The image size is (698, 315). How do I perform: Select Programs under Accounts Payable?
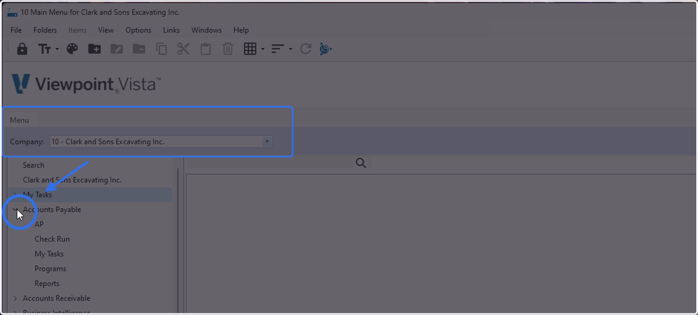coord(51,269)
